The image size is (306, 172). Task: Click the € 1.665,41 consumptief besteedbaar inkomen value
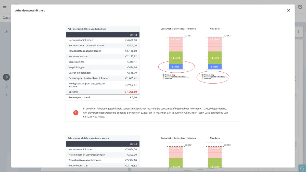[x=131, y=78]
